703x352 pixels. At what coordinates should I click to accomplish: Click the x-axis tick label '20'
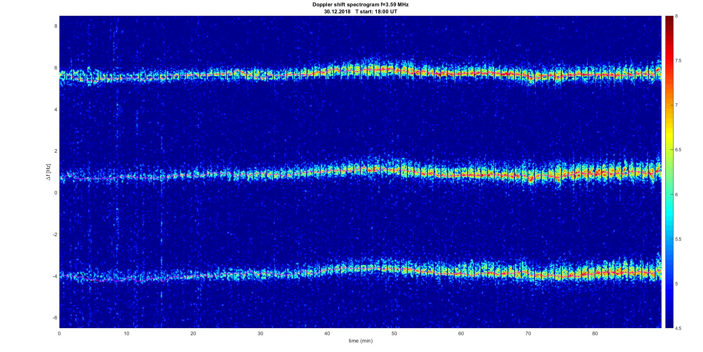(x=193, y=333)
